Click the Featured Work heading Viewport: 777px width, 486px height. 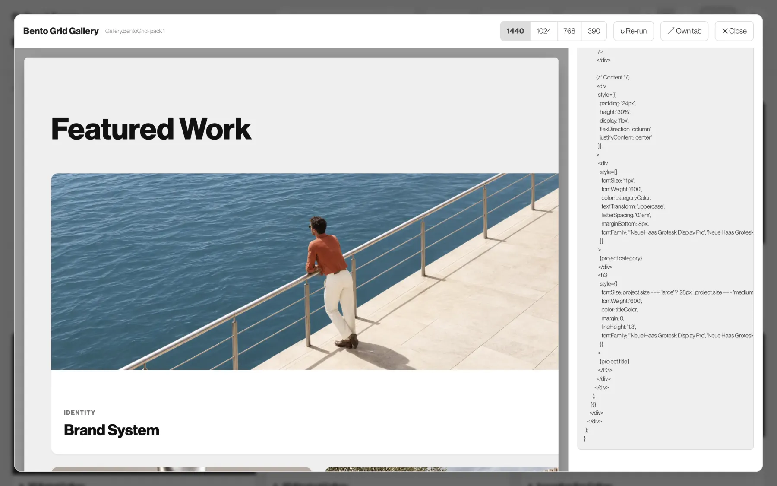[151, 129]
